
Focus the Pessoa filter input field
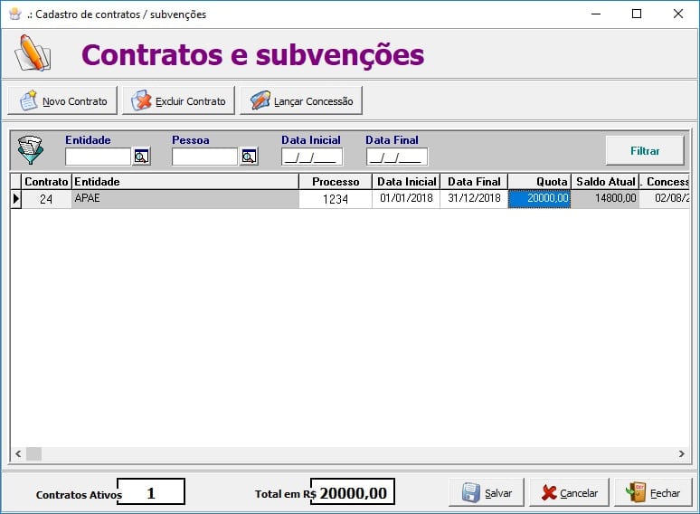tap(204, 157)
